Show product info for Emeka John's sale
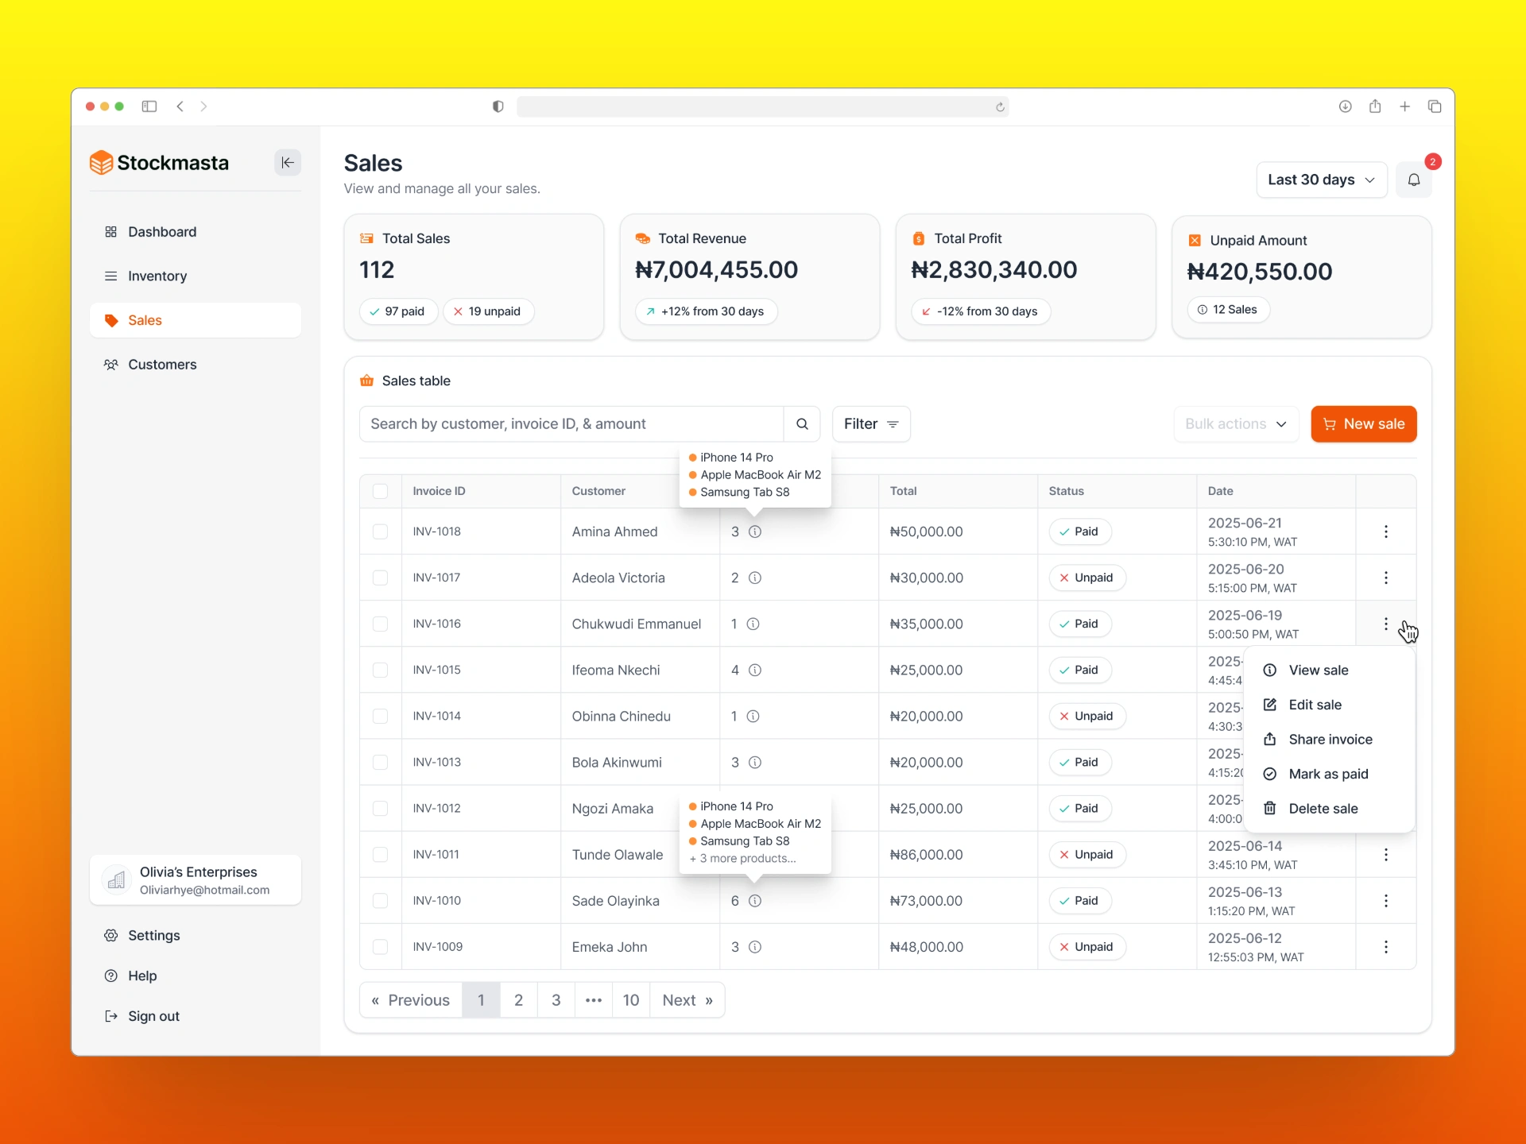 pyautogui.click(x=755, y=947)
